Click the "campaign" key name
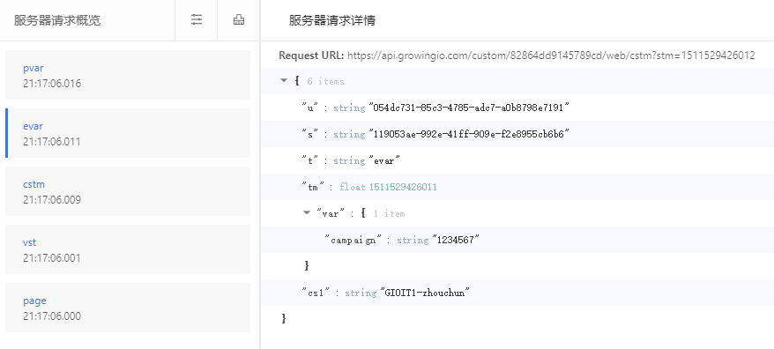Image resolution: width=774 pixels, height=349 pixels. pos(354,240)
